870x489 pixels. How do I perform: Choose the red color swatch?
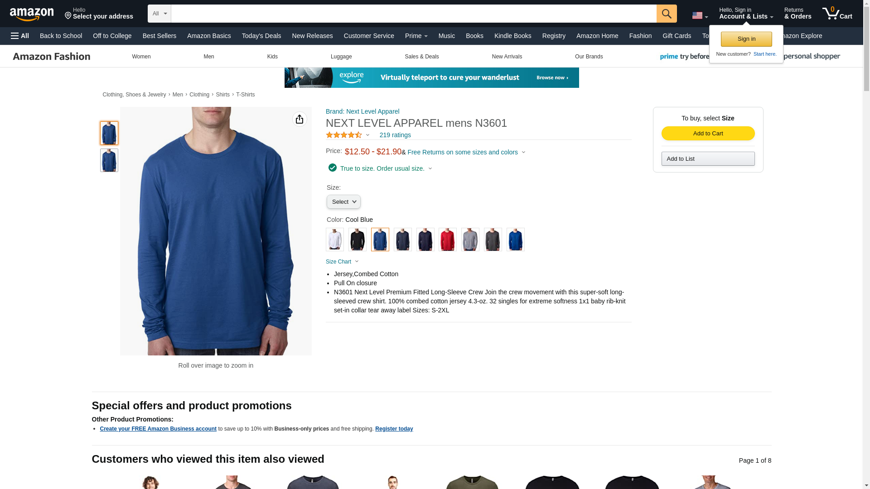coord(448,240)
